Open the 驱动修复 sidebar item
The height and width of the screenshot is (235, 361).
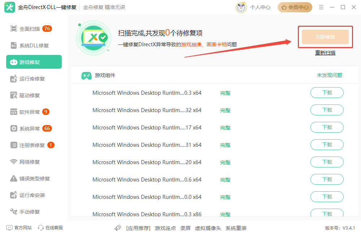[x=34, y=95]
